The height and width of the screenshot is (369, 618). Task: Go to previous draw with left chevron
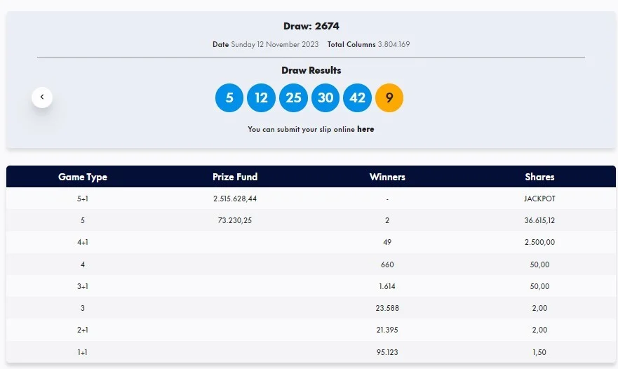42,98
